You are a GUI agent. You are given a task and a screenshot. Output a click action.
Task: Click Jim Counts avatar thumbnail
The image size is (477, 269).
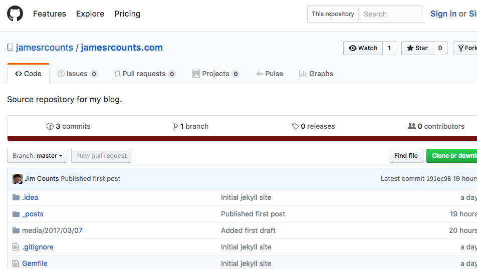point(18,179)
